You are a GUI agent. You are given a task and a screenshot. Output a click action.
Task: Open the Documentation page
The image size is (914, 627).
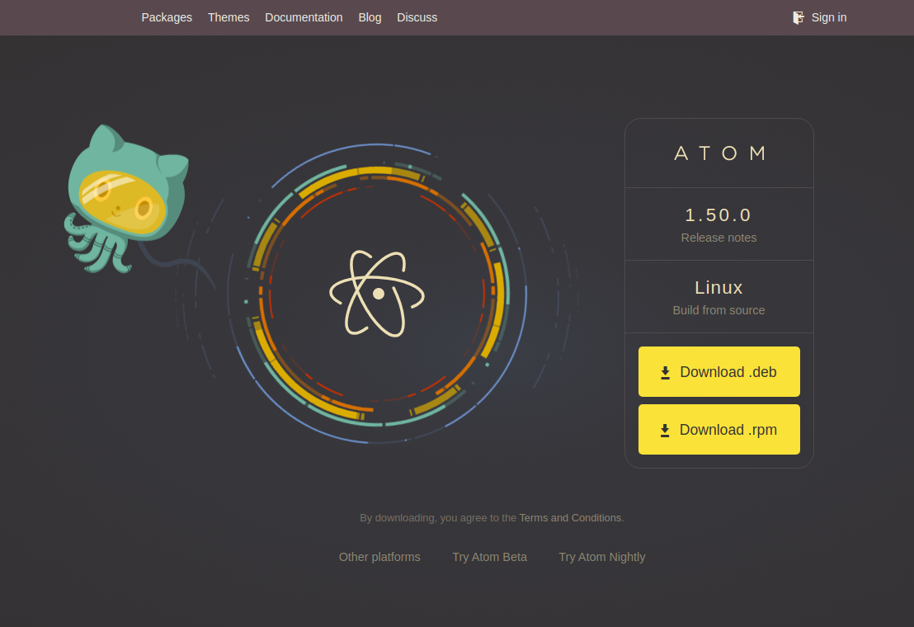[304, 17]
